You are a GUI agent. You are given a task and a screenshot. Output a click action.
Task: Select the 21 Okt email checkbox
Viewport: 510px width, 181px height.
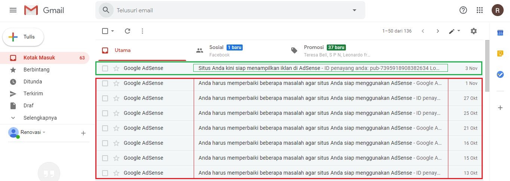coord(105,128)
